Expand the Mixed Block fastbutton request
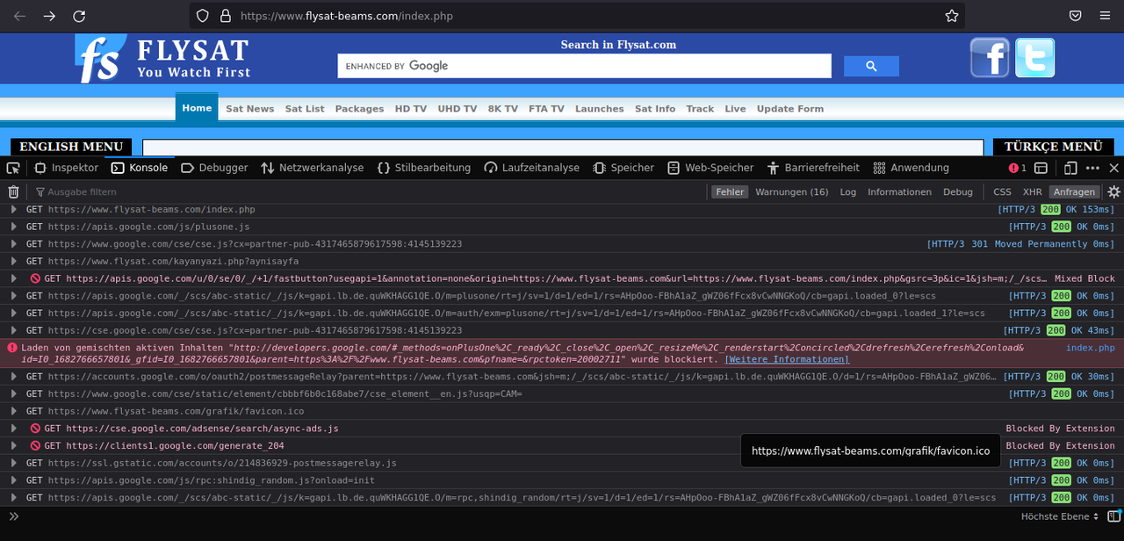Viewport: 1124px width, 541px height. 13,278
